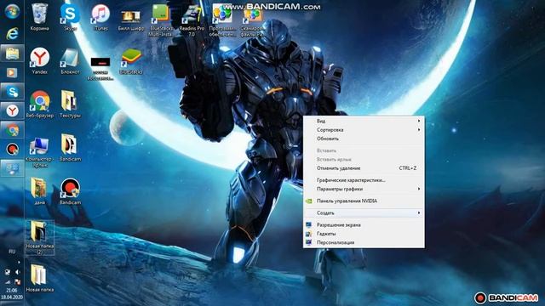Select the Блокнот notepad shortcut
This screenshot has height=306, width=545.
pos(70,60)
